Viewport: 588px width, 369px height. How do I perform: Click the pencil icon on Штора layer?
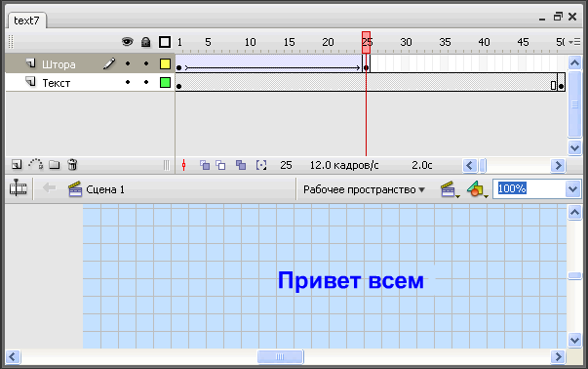(109, 63)
